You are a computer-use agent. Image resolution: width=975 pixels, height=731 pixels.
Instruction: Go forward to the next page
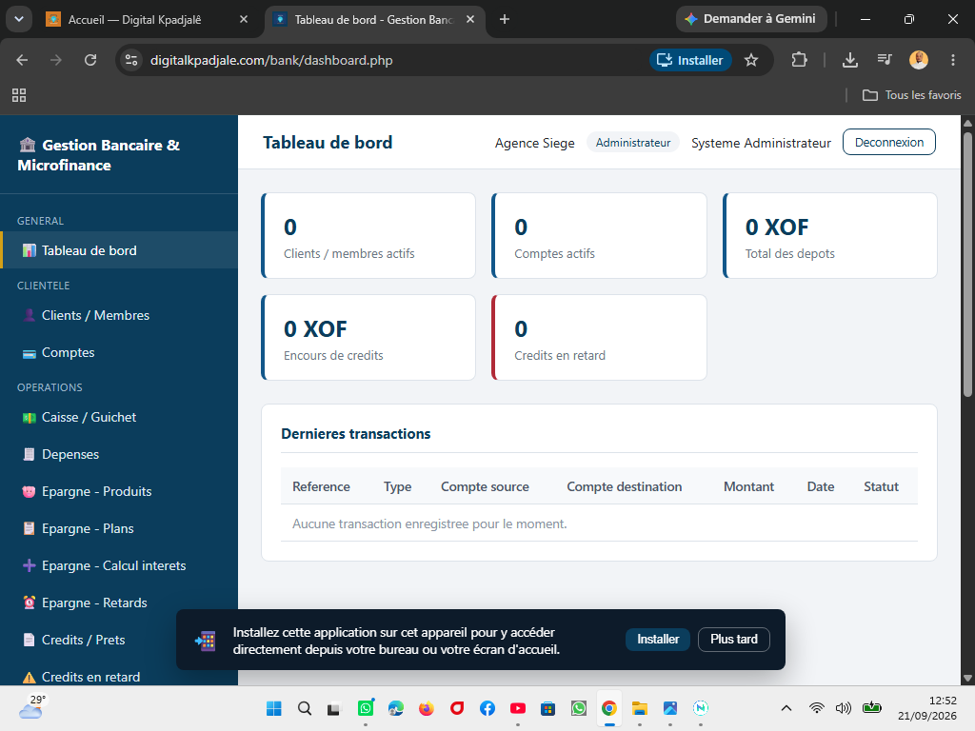56,60
